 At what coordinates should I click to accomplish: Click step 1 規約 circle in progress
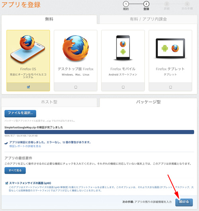[x=126, y=4]
